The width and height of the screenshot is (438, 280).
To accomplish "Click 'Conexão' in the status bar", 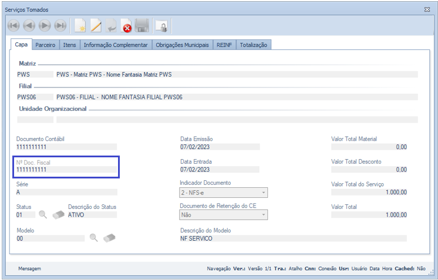I will click(328, 269).
